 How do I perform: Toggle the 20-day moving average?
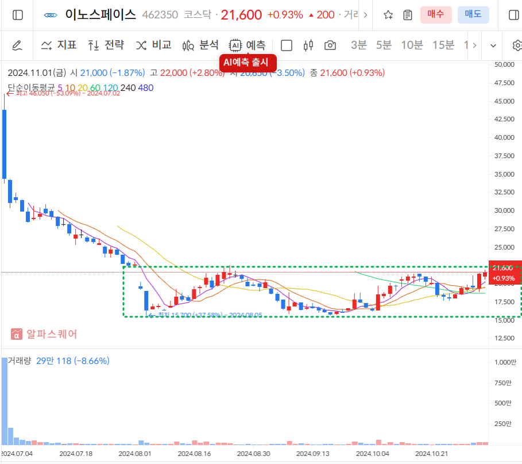coord(83,88)
